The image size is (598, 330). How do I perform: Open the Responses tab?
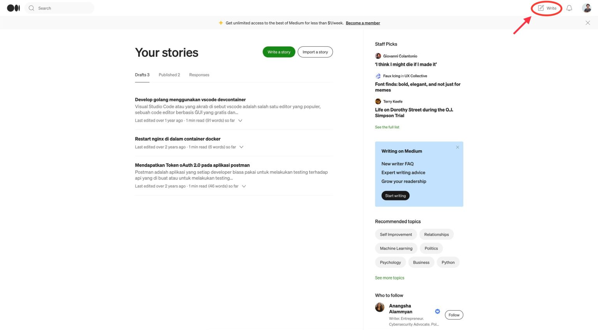(199, 75)
